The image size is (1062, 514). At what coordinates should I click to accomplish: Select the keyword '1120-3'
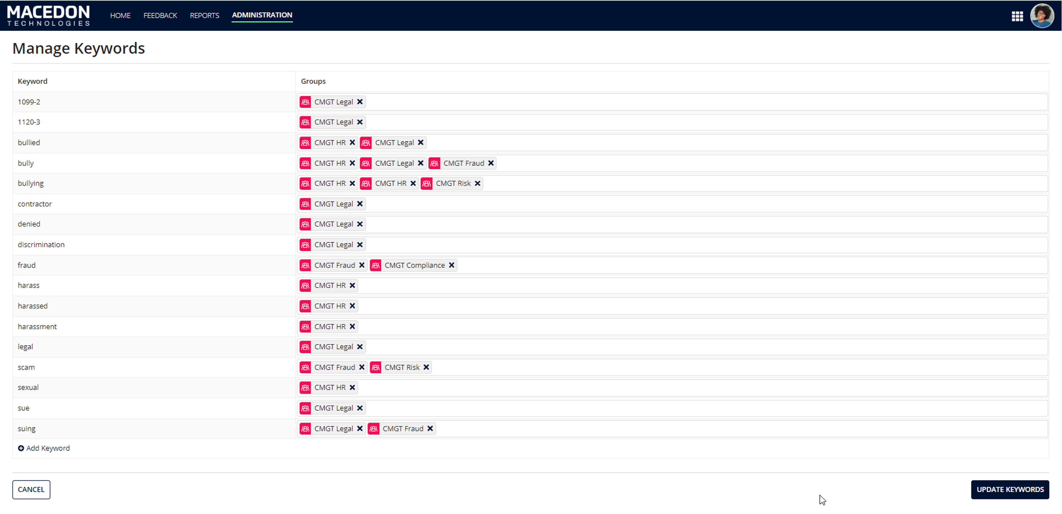tap(29, 122)
